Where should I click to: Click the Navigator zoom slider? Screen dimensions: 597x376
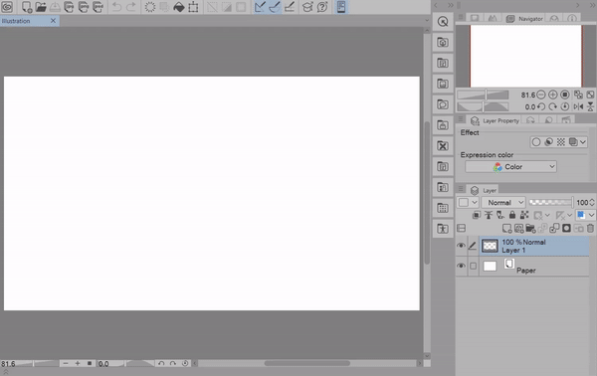point(483,94)
